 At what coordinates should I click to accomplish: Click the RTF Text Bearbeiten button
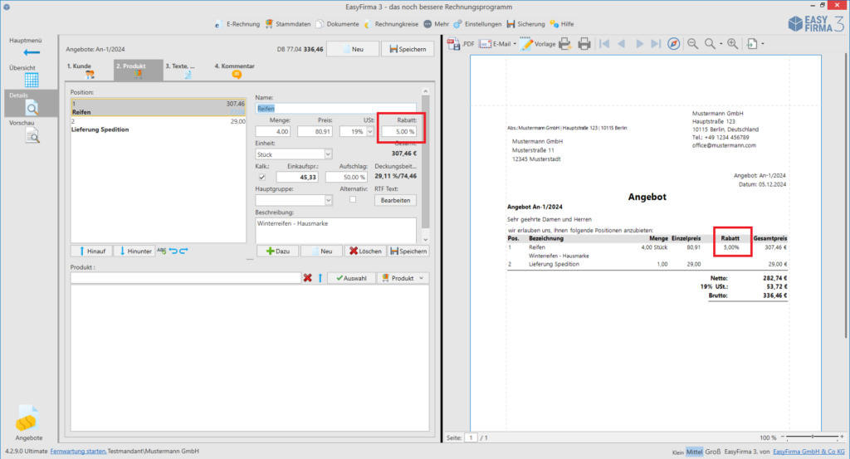click(x=395, y=200)
